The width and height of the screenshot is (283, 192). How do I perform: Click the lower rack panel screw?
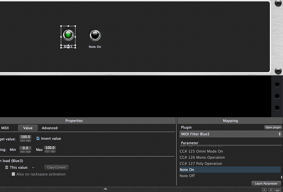(x=278, y=71)
